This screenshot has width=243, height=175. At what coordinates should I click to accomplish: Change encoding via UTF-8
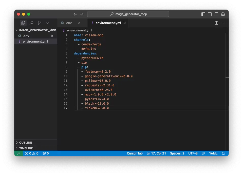(193, 153)
